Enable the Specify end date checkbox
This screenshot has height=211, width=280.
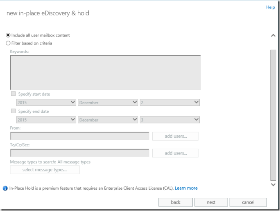(14, 111)
